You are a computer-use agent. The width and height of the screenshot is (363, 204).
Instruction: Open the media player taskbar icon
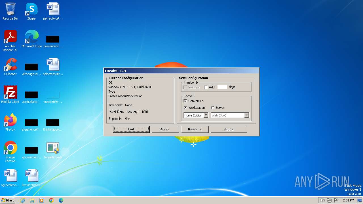[42, 200]
